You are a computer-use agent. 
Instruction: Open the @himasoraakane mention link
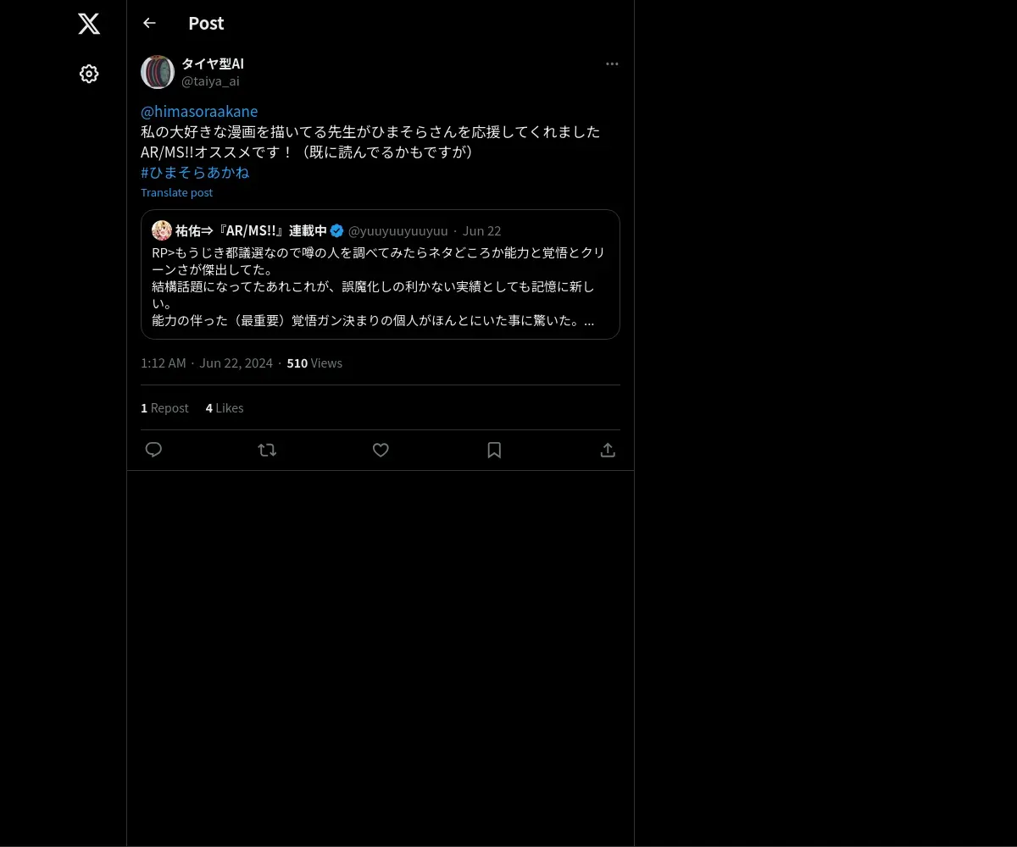click(199, 112)
